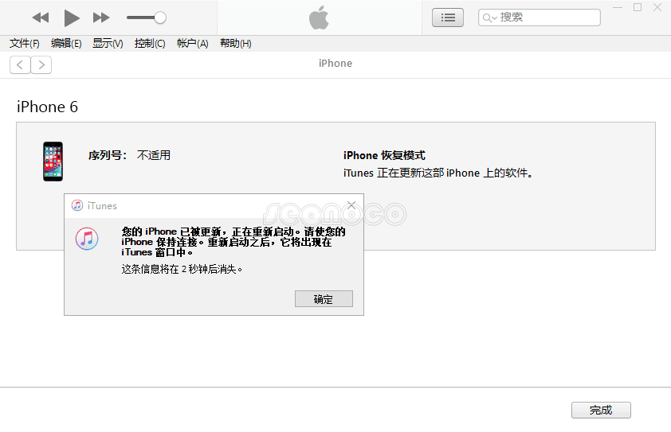Open the 帮助(H) menu
Image resolution: width=671 pixels, height=432 pixels.
235,44
